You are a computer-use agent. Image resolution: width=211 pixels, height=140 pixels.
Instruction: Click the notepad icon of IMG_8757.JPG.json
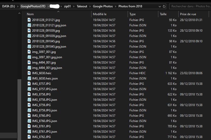29,89
